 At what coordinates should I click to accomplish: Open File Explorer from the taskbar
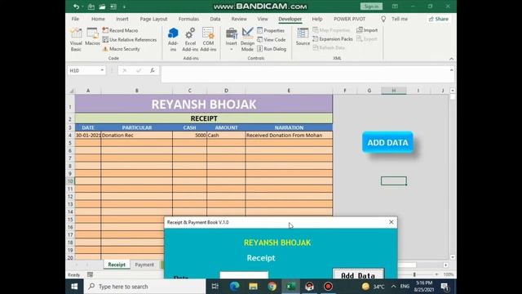(254, 287)
